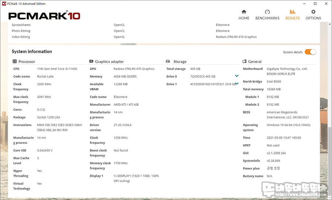This screenshot has width=332, height=200.
Task: Click the Processor section chip icon
Action: tap(15, 61)
